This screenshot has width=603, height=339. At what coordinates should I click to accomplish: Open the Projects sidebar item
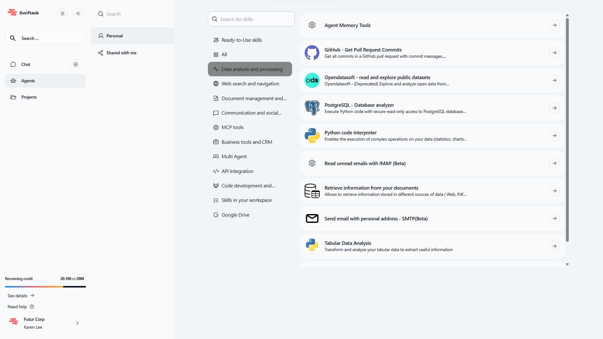(x=29, y=97)
